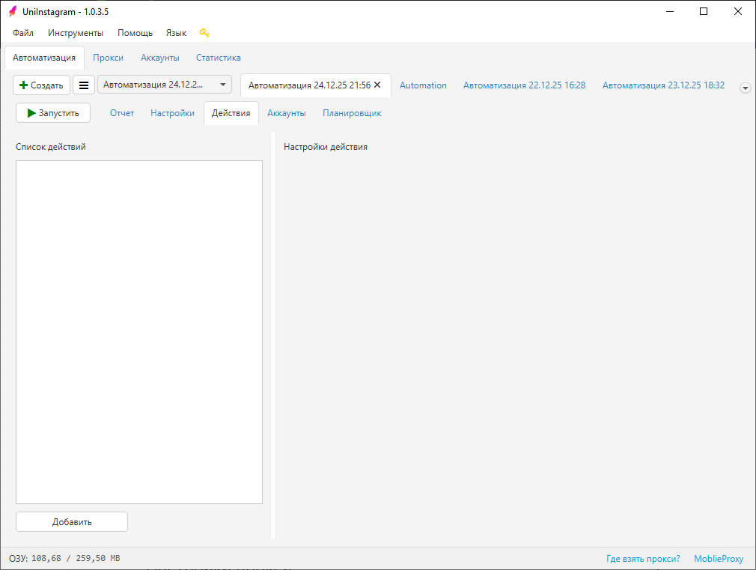756x570 pixels.
Task: Expand the tab overflow arrow
Action: tap(745, 88)
